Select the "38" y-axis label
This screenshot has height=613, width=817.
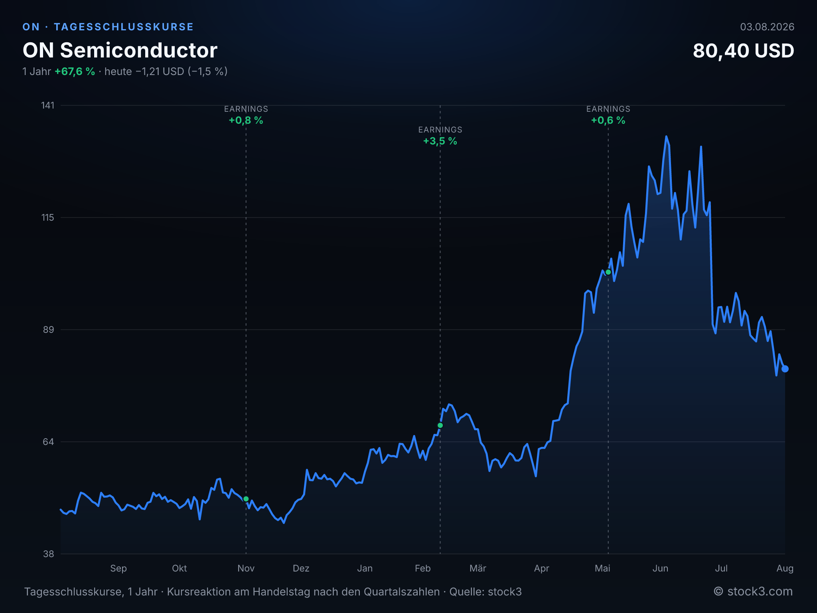point(48,554)
